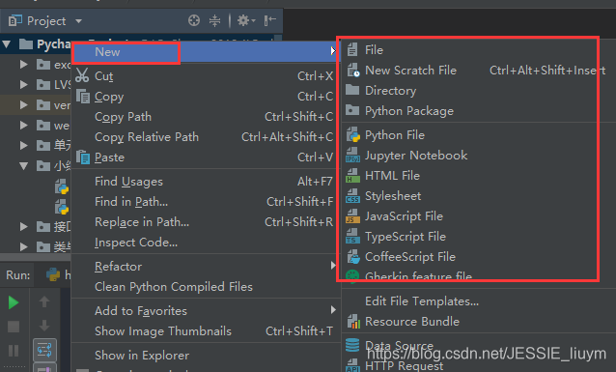Click the Resource Bundle icon
The width and height of the screenshot is (616, 372).
click(x=353, y=321)
